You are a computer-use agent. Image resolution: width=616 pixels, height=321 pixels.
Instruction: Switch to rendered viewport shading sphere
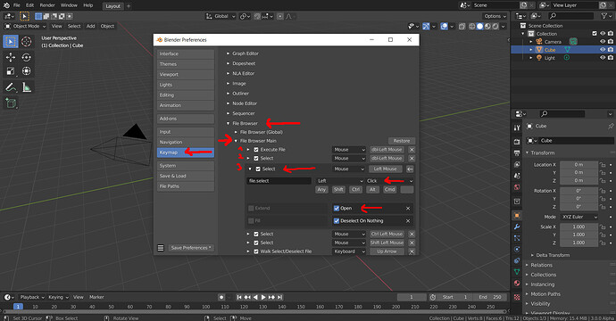point(495,26)
